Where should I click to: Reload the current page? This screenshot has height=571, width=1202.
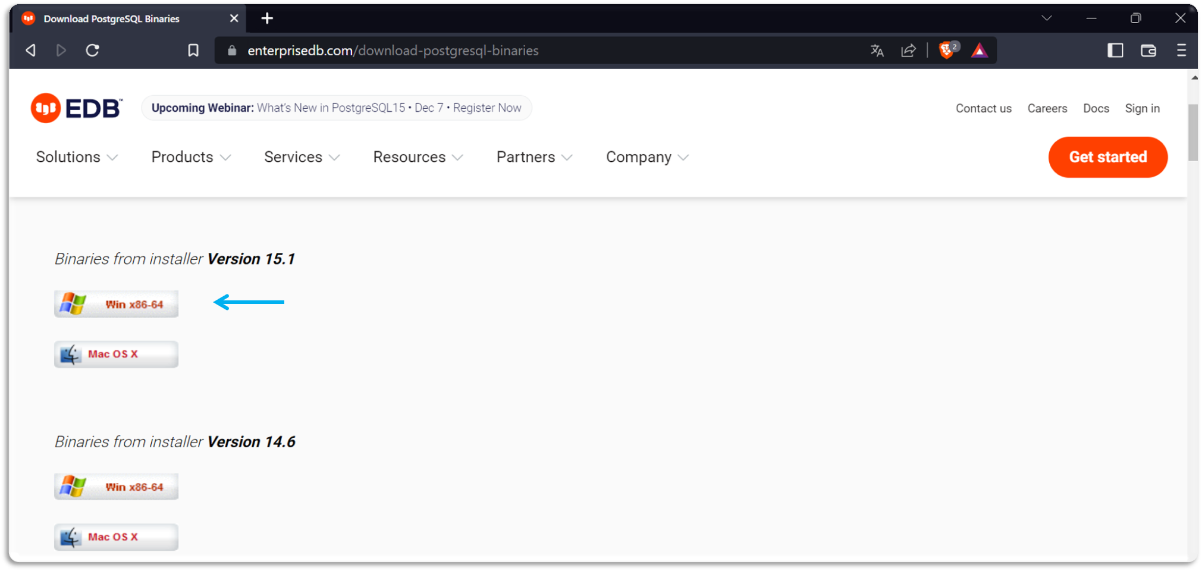click(x=92, y=51)
